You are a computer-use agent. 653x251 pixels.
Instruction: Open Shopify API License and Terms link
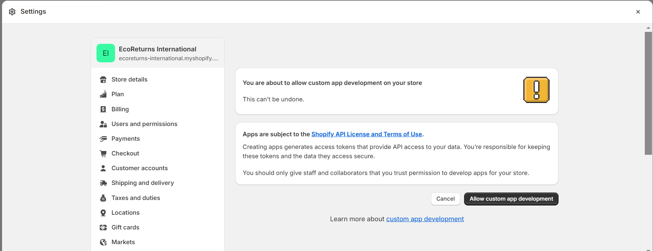pyautogui.click(x=367, y=134)
